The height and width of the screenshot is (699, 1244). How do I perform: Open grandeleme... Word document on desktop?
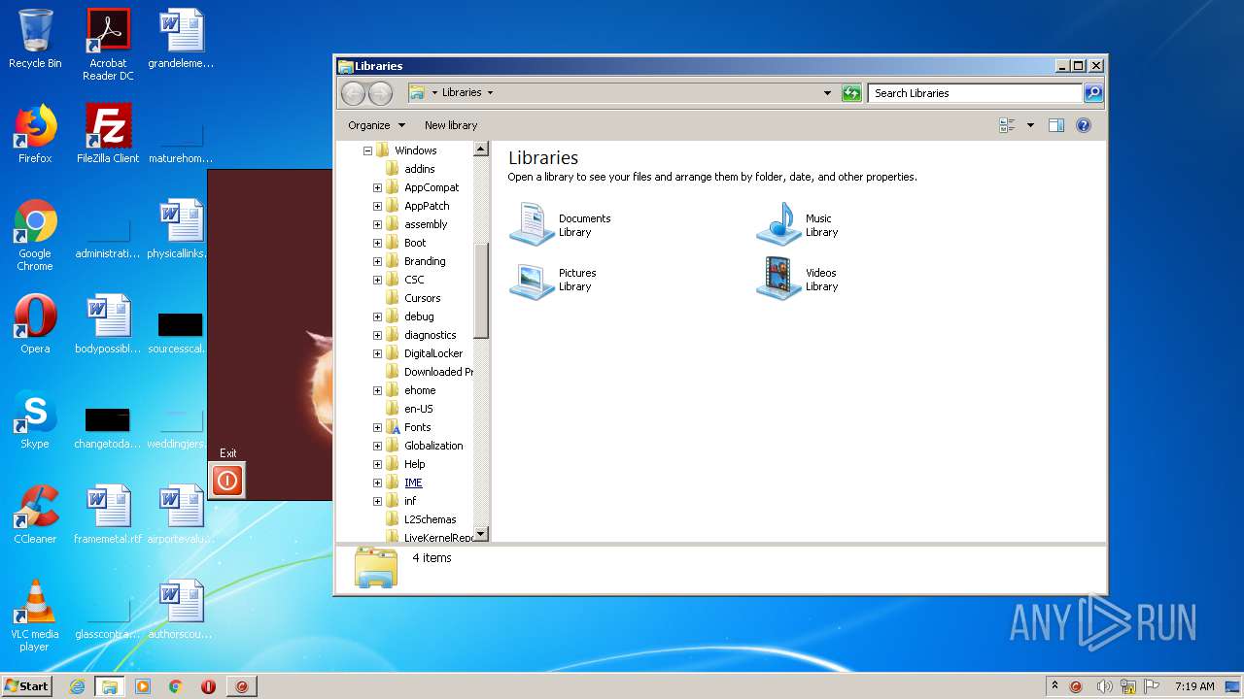181,39
